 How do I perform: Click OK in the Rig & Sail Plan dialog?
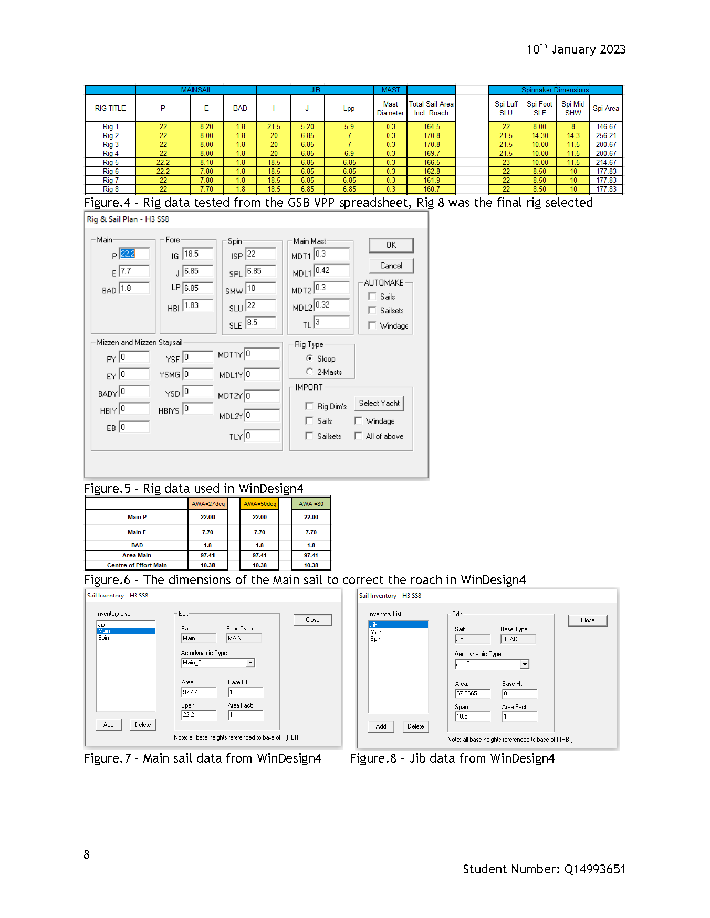(391, 245)
